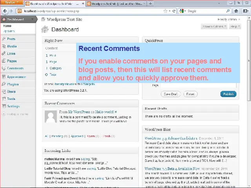Open the list all tabs dropdown
The image size is (251, 188).
tap(219, 4)
